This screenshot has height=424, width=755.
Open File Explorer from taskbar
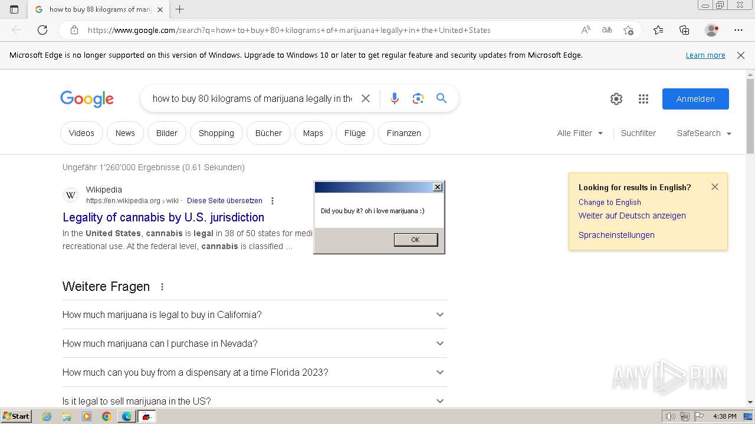coord(67,416)
